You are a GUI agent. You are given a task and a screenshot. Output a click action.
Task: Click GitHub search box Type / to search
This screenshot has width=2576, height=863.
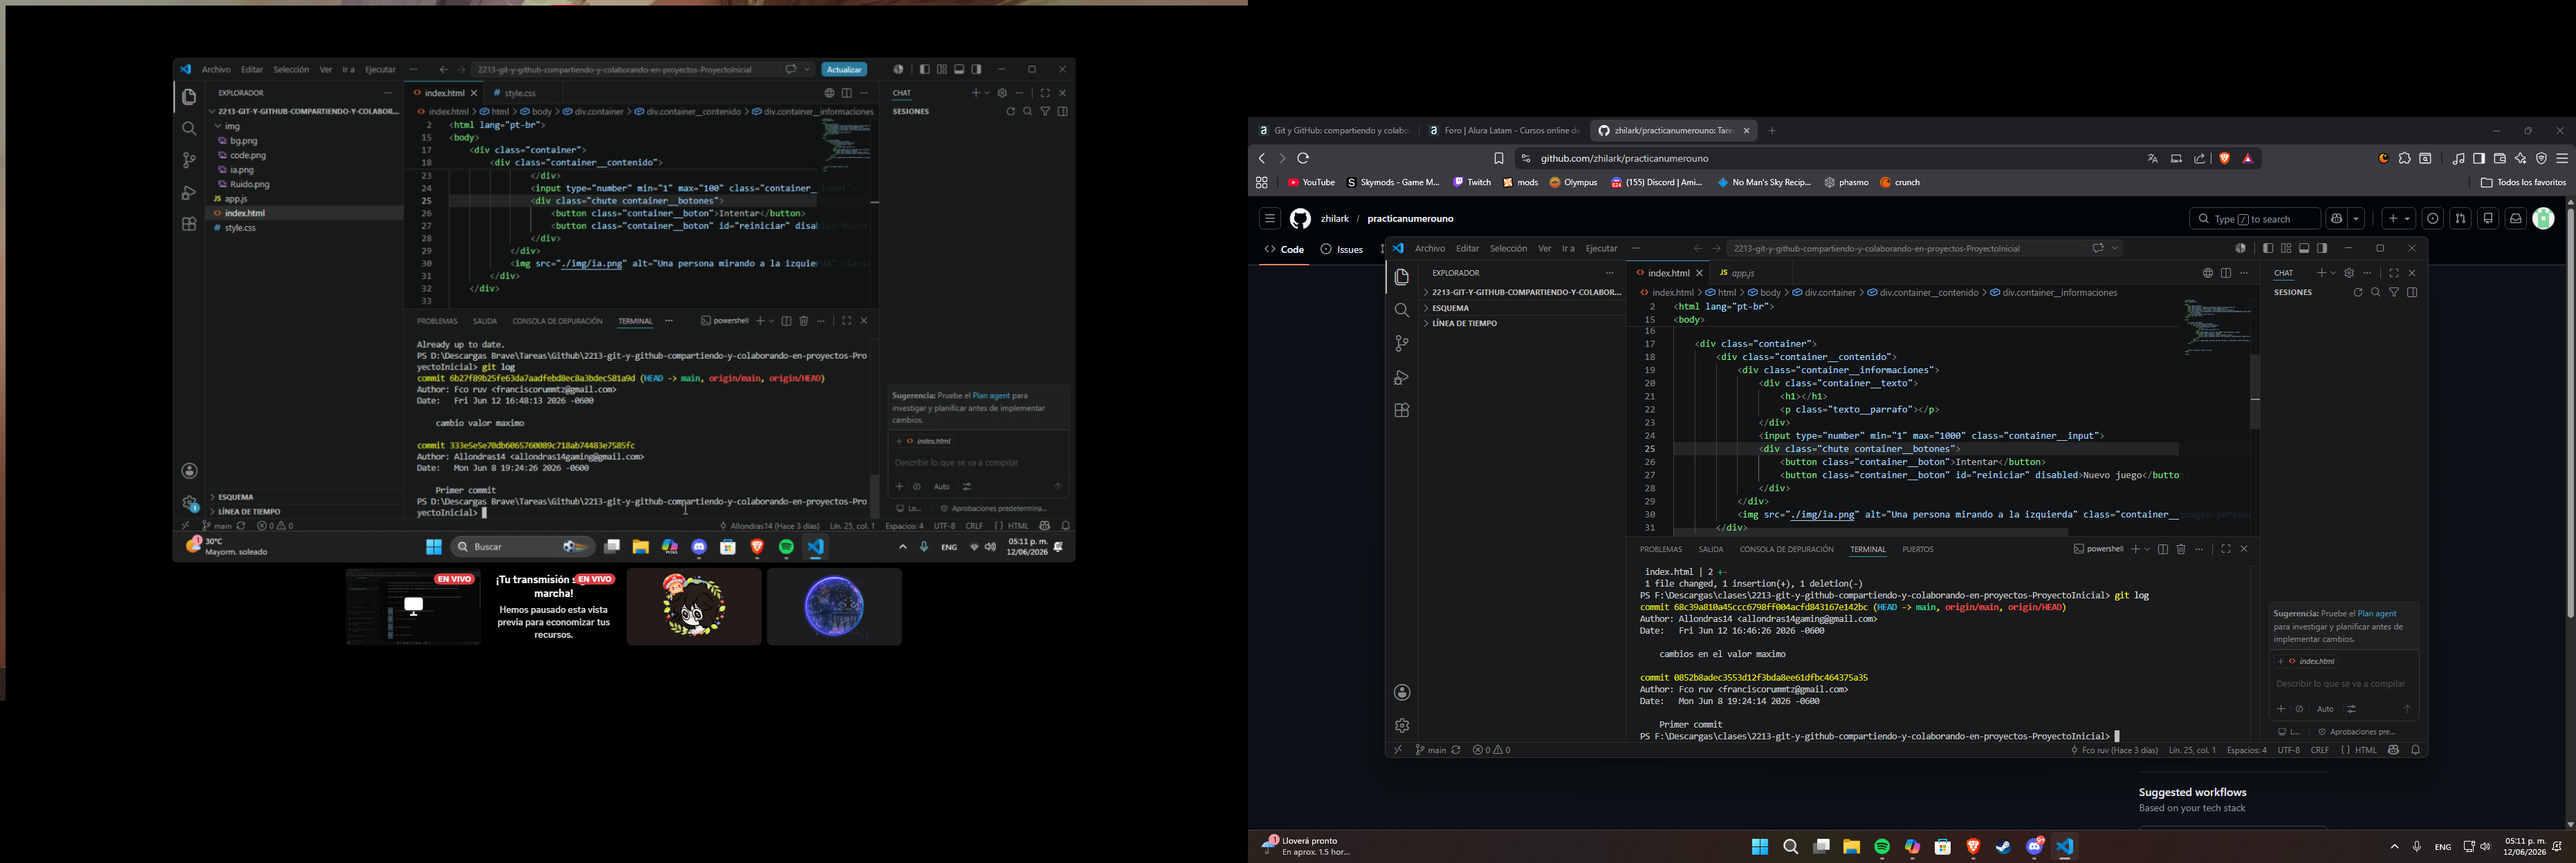click(2255, 219)
